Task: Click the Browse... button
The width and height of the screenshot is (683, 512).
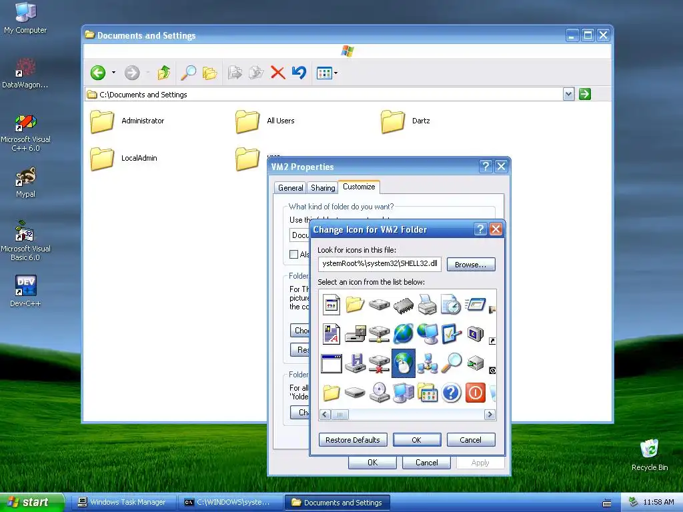Action: [x=471, y=264]
